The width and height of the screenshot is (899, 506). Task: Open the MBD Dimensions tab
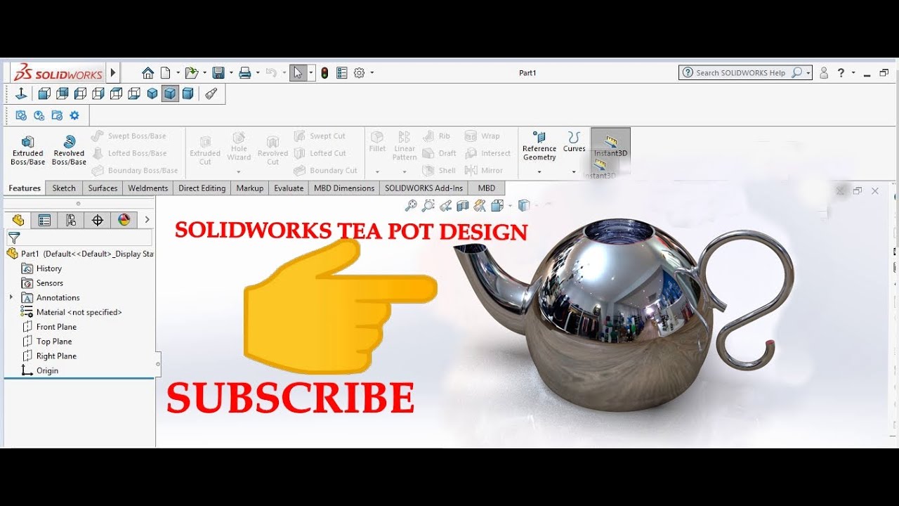point(344,188)
